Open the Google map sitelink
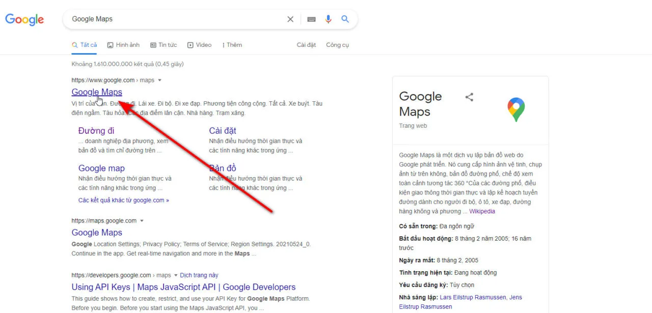 coord(101,168)
